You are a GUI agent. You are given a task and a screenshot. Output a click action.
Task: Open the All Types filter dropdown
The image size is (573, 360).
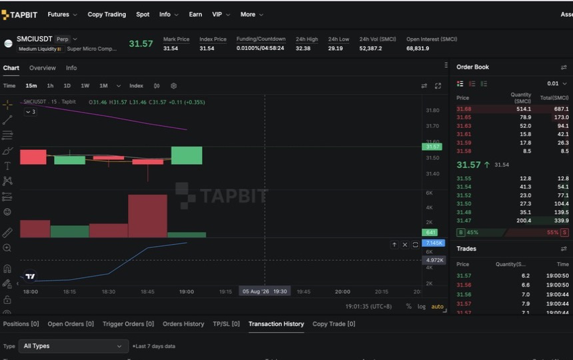[73, 346]
